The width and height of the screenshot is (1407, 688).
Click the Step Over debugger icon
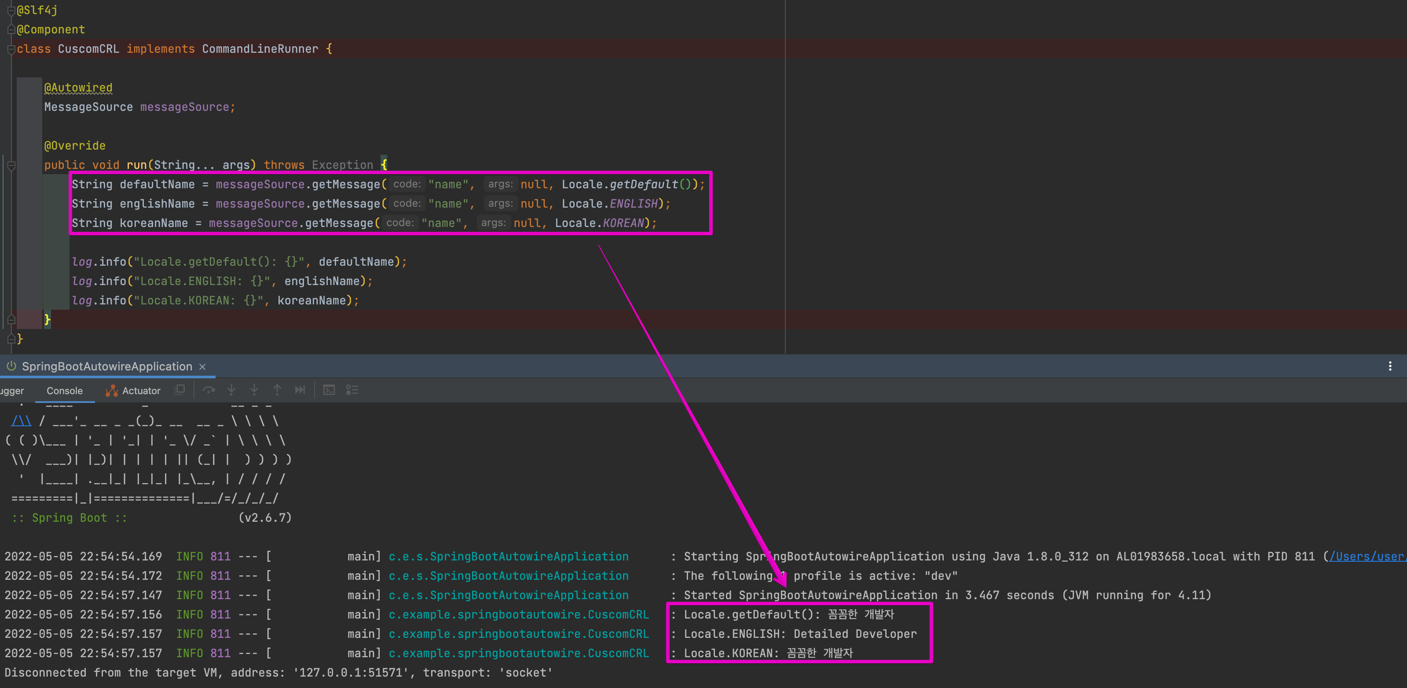coord(209,390)
